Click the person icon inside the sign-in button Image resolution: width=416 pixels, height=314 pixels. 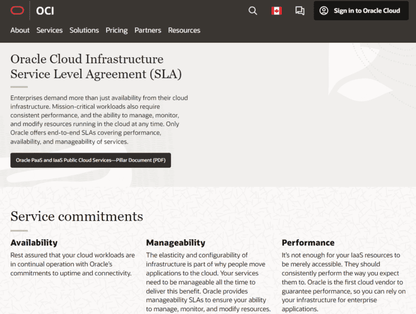pyautogui.click(x=324, y=10)
